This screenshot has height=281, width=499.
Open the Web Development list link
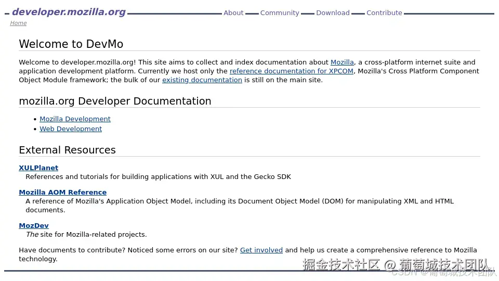click(x=71, y=129)
